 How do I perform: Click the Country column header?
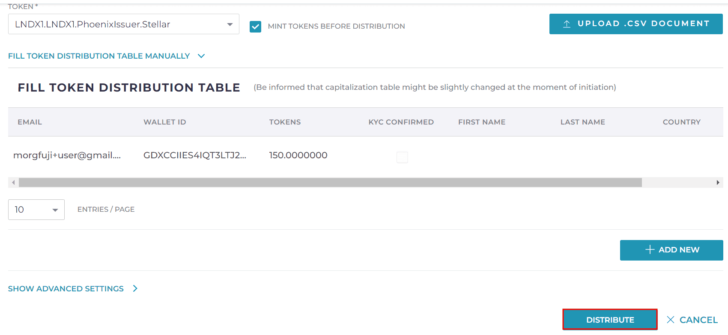tap(681, 122)
